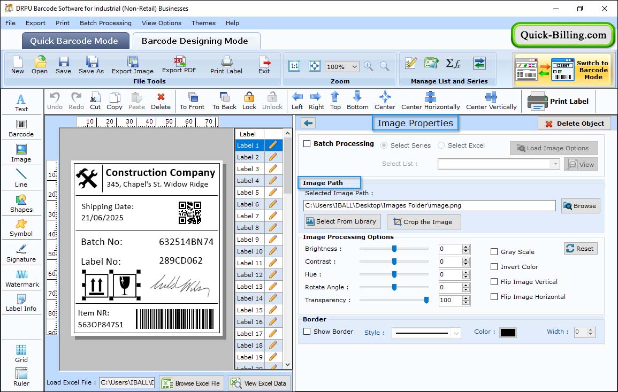618x392 pixels.
Task: Open the Batch Processing menu
Action: click(x=105, y=23)
